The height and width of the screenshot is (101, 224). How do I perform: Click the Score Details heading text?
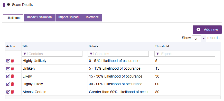pos(22,5)
